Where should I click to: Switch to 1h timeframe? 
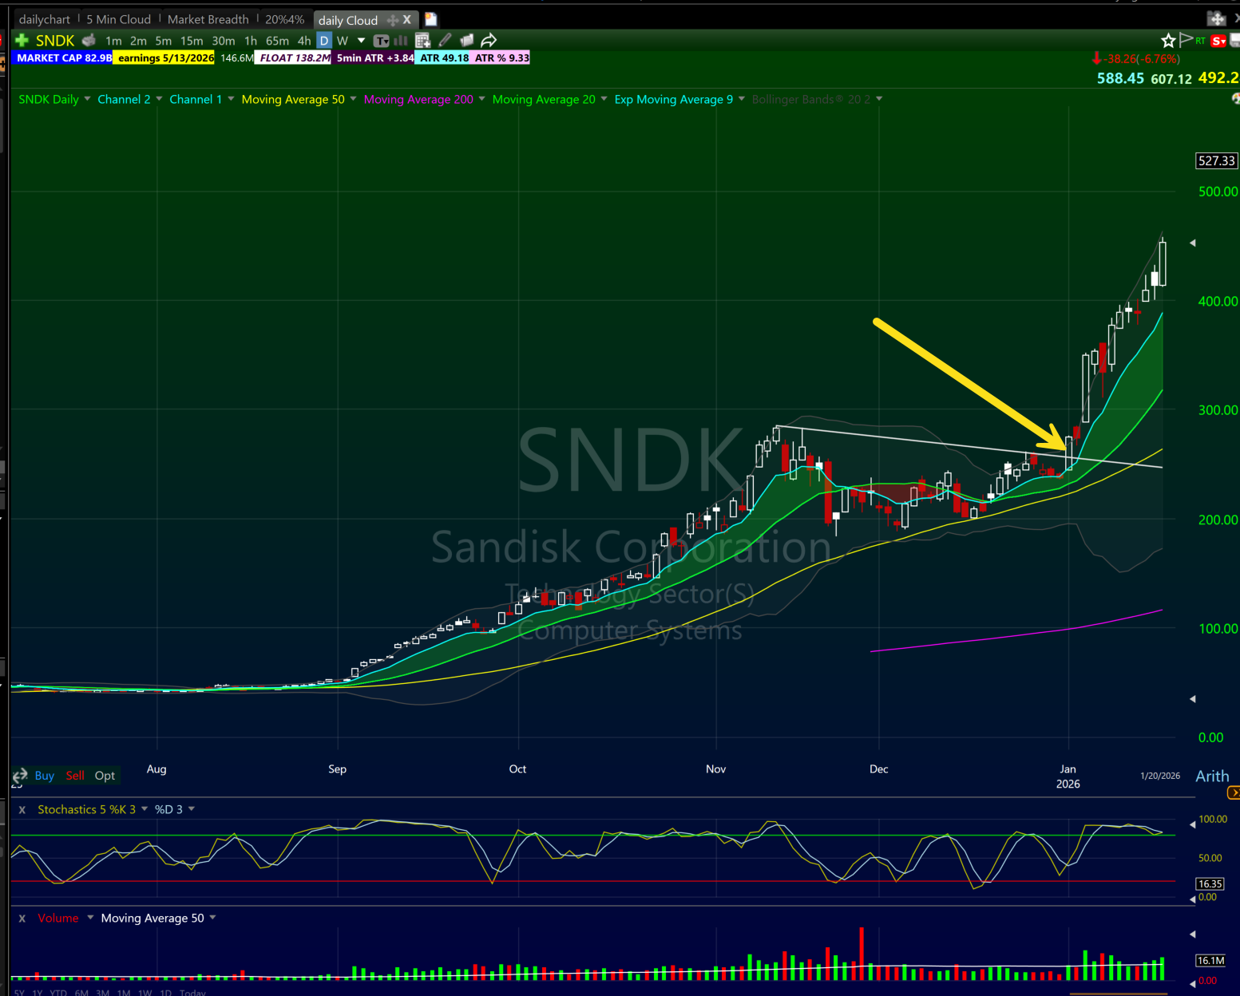click(251, 41)
